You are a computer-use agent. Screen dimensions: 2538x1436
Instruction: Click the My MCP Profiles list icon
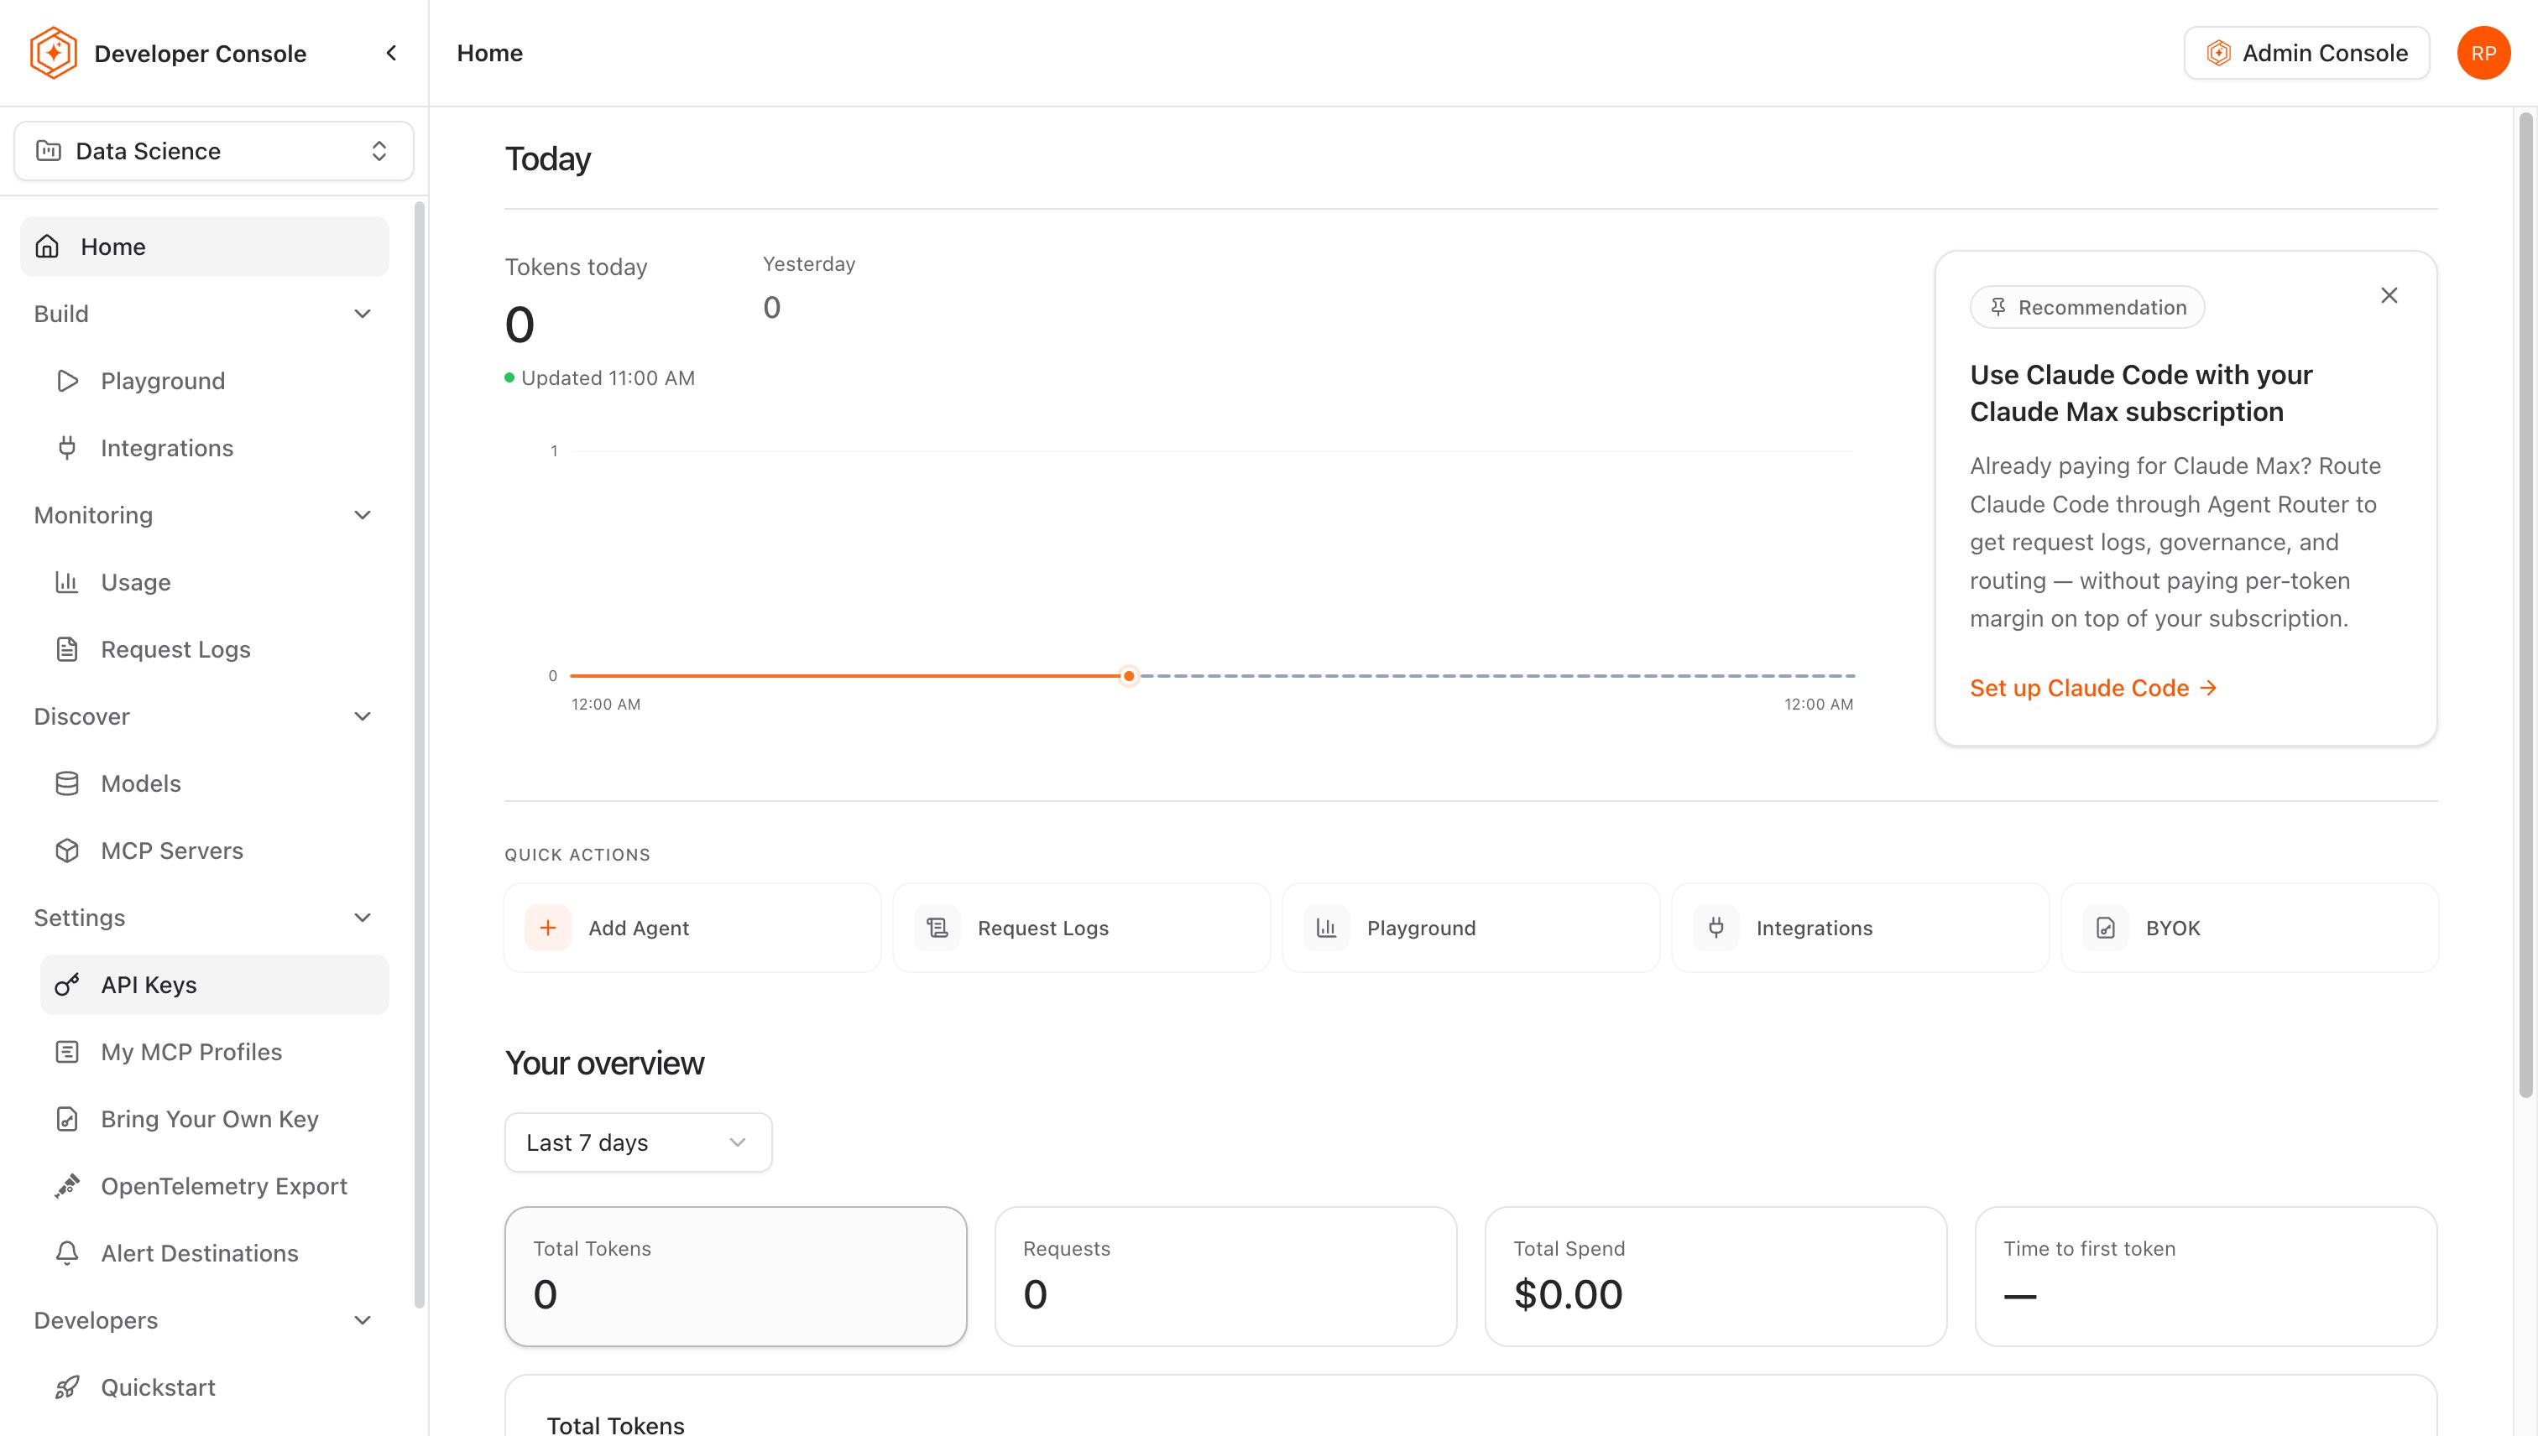click(x=67, y=1051)
